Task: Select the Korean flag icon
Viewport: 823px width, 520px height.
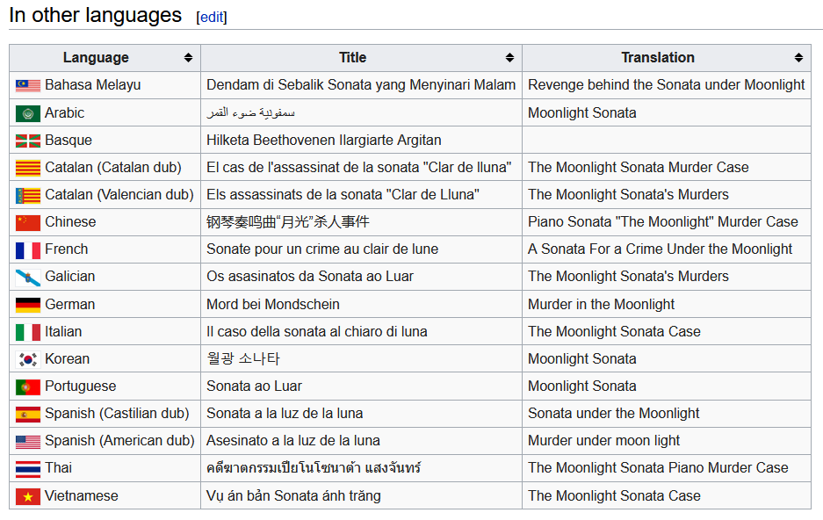Action: click(27, 358)
